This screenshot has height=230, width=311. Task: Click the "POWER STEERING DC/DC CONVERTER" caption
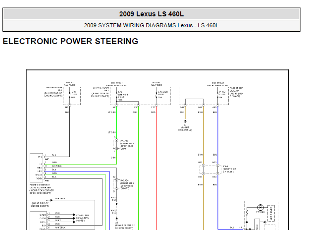point(41,186)
